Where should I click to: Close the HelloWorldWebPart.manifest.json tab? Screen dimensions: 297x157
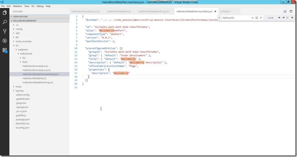(215, 11)
